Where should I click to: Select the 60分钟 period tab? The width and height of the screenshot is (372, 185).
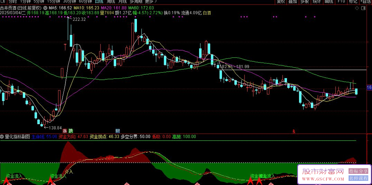pyautogui.click(x=85, y=1)
